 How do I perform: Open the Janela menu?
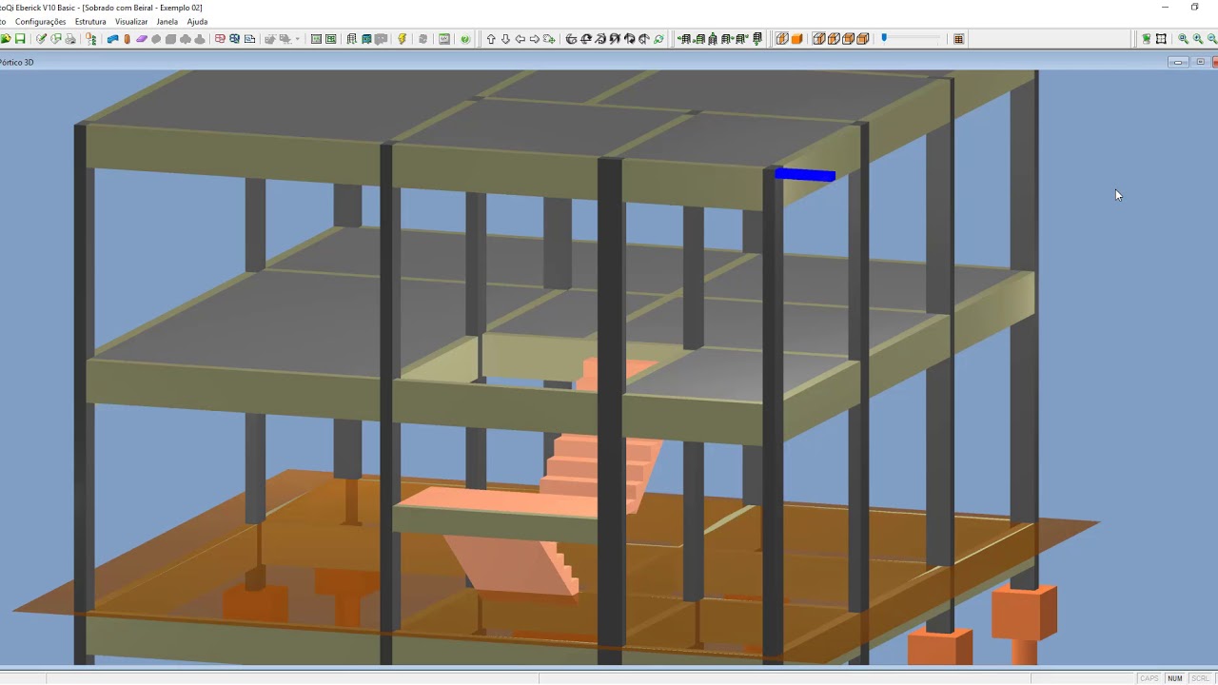[x=167, y=22]
